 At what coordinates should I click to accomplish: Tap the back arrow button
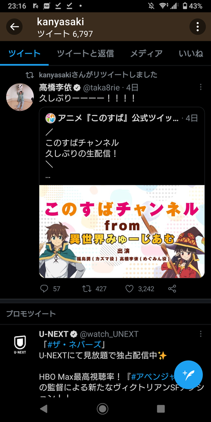pos(14,27)
